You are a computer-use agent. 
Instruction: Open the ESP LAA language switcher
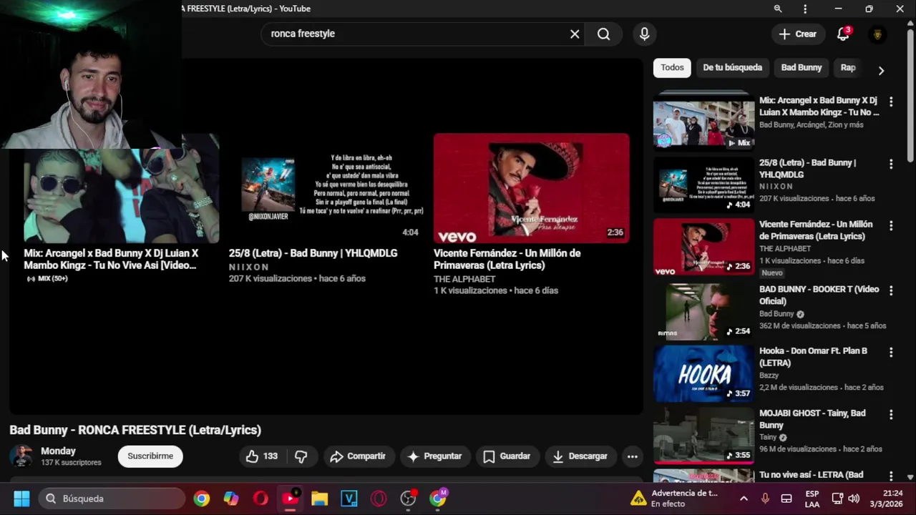click(x=812, y=499)
